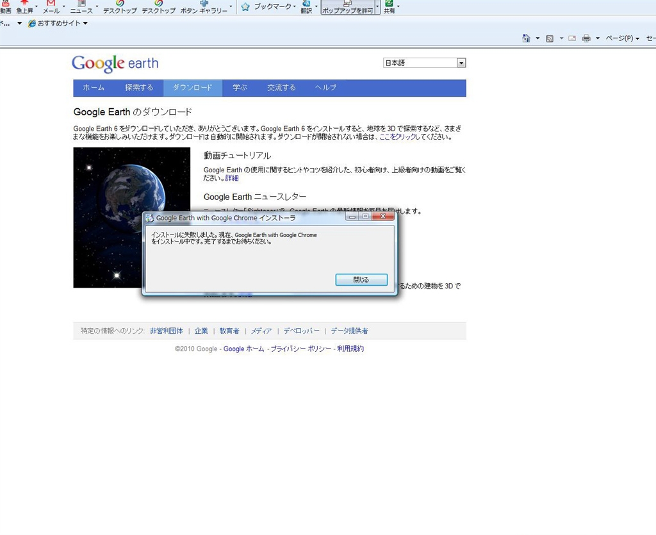Click the 詳細 link under 動画チュートリアル
Viewport: 656px width, 535px height.
coord(232,178)
